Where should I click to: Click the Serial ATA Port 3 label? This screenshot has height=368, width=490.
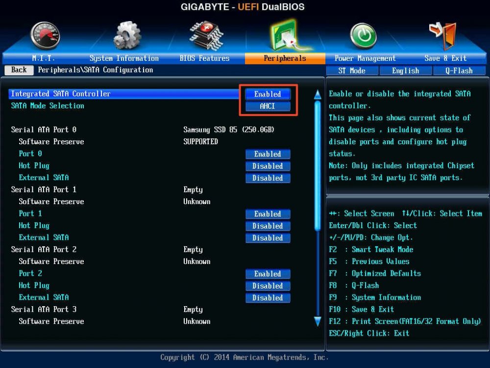44,309
